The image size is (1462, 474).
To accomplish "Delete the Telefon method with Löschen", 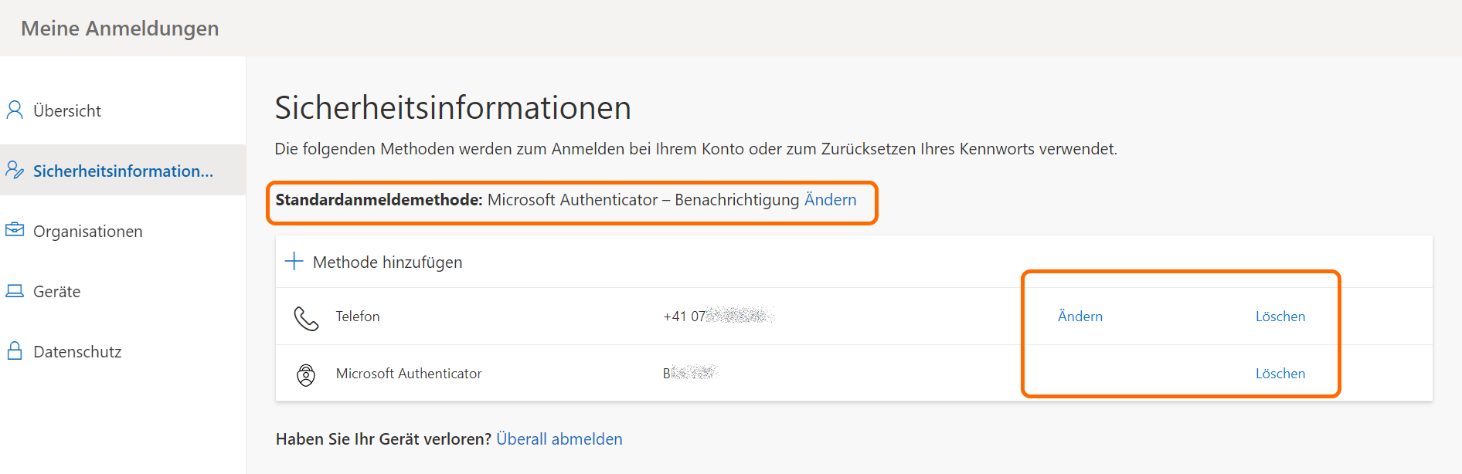I will coord(1280,317).
